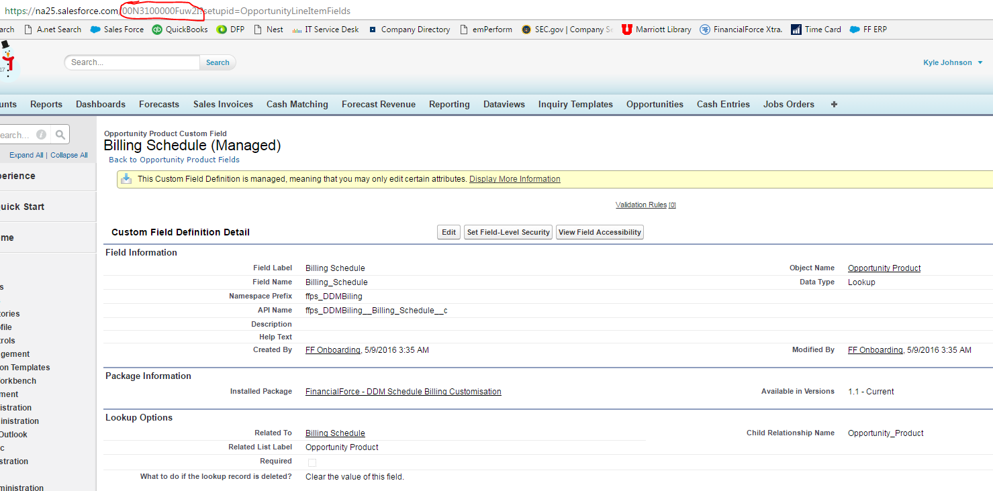Click the QuickBooks bookmark icon
The image size is (993, 491).
tap(157, 30)
